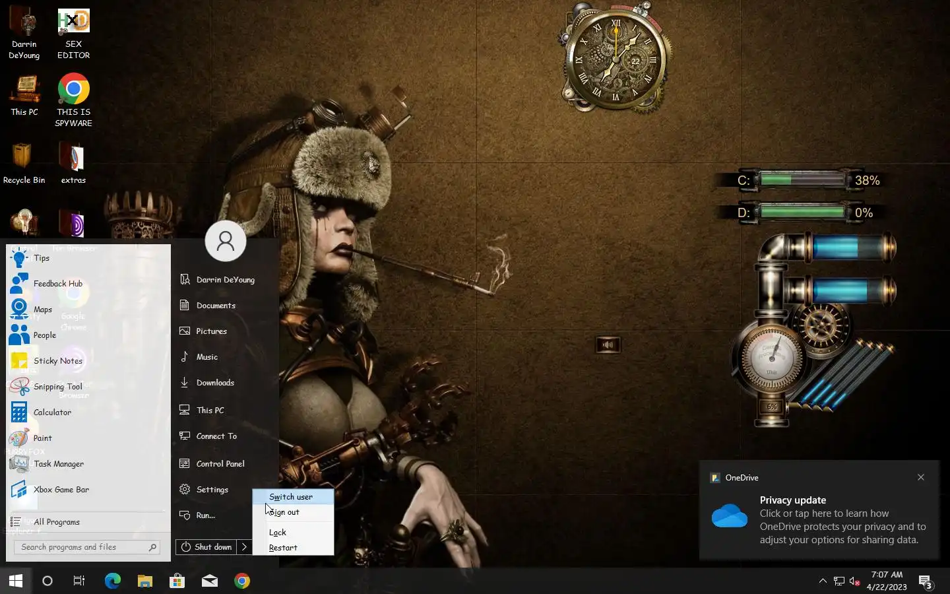Image resolution: width=950 pixels, height=594 pixels.
Task: Open the Action Center notifications icon
Action: pos(926,581)
